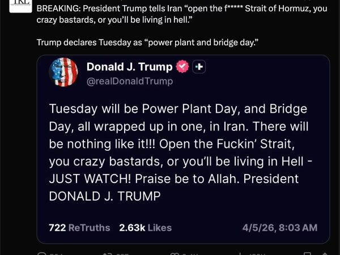Screen dimensions: 340x255
Task: Click the 722 ReTruths count
Action: coord(80,227)
